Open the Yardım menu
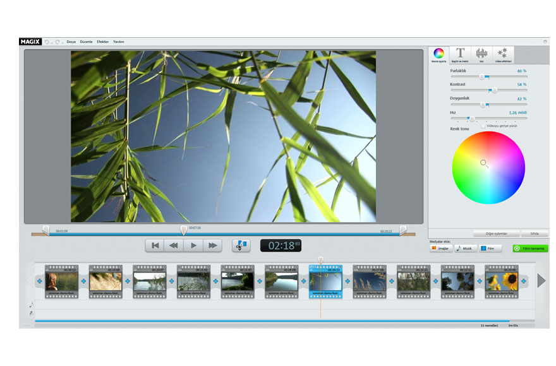 [x=118, y=42]
